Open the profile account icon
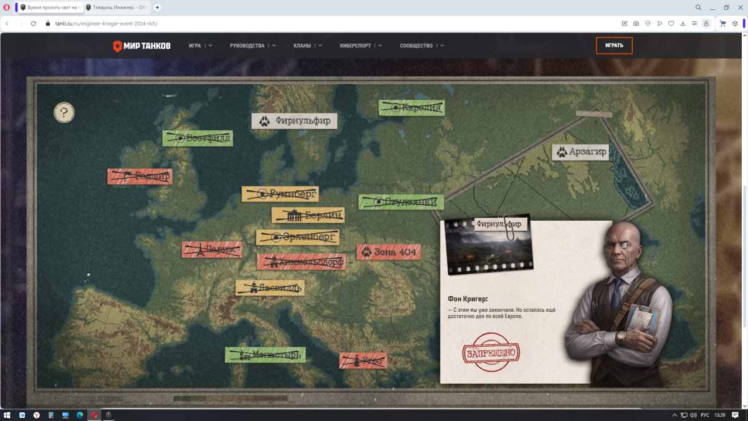 pyautogui.click(x=706, y=24)
